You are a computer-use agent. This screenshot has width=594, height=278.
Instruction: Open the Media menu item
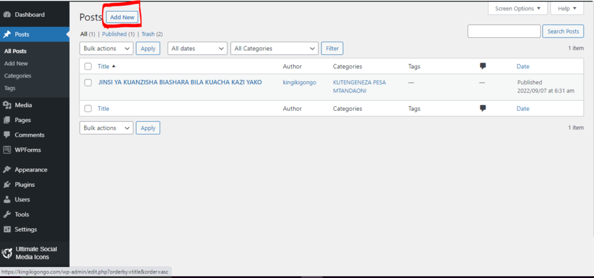coord(35,105)
